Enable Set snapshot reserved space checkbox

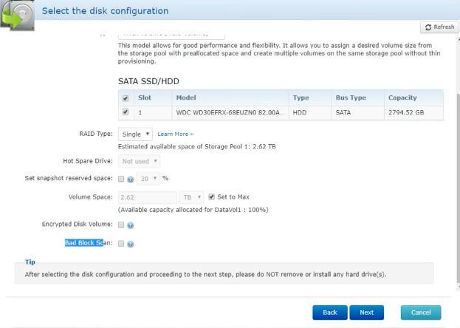pos(121,179)
